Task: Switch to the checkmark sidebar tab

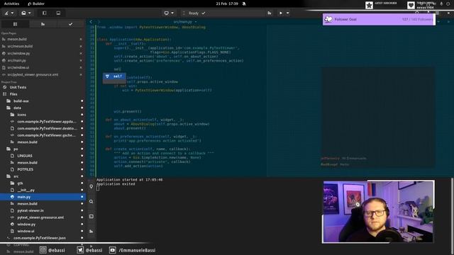Action: coord(70,24)
